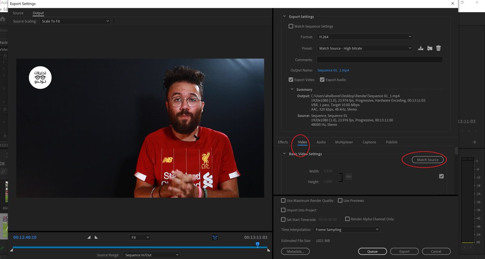Click the aspect ratio correction icon
Screen dimensions: 485x259
point(215,238)
